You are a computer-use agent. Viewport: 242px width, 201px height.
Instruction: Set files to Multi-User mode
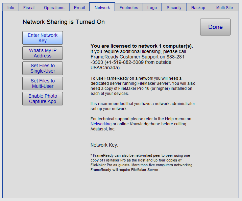pyautogui.click(x=43, y=83)
